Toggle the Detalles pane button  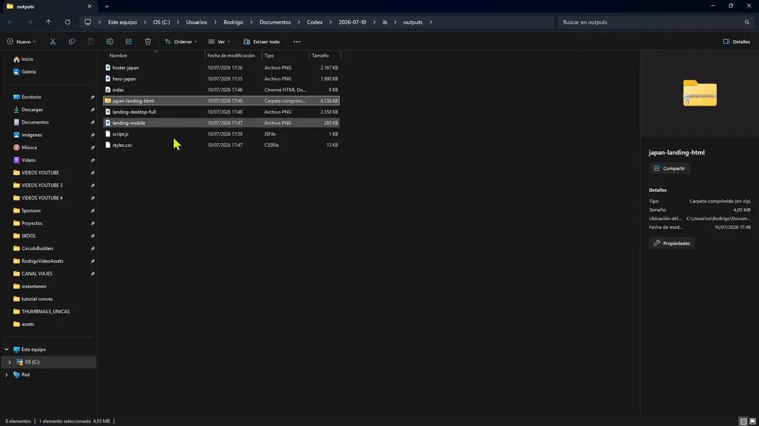click(736, 41)
